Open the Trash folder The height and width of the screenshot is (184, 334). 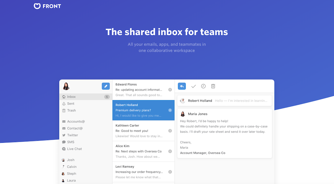[x=71, y=110]
